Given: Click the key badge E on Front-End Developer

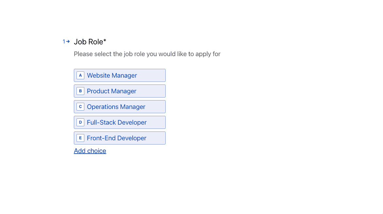Looking at the screenshot, I should 80,138.
